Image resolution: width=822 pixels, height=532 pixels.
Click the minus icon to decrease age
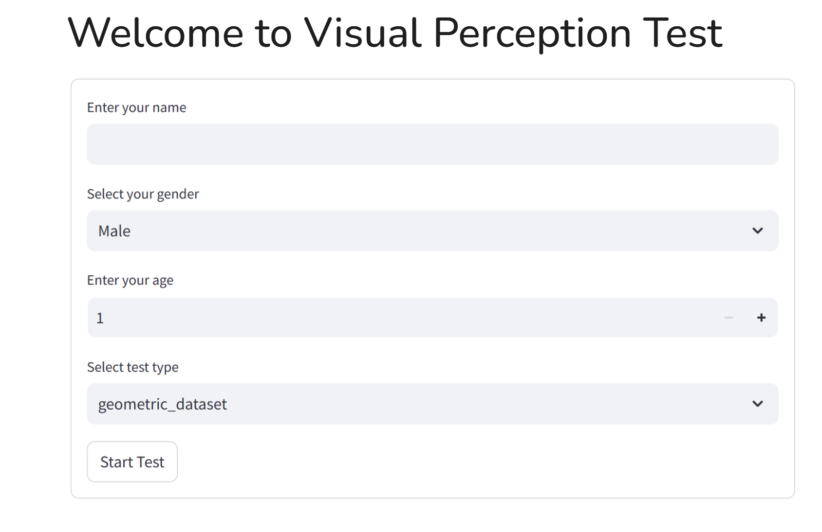coord(729,318)
